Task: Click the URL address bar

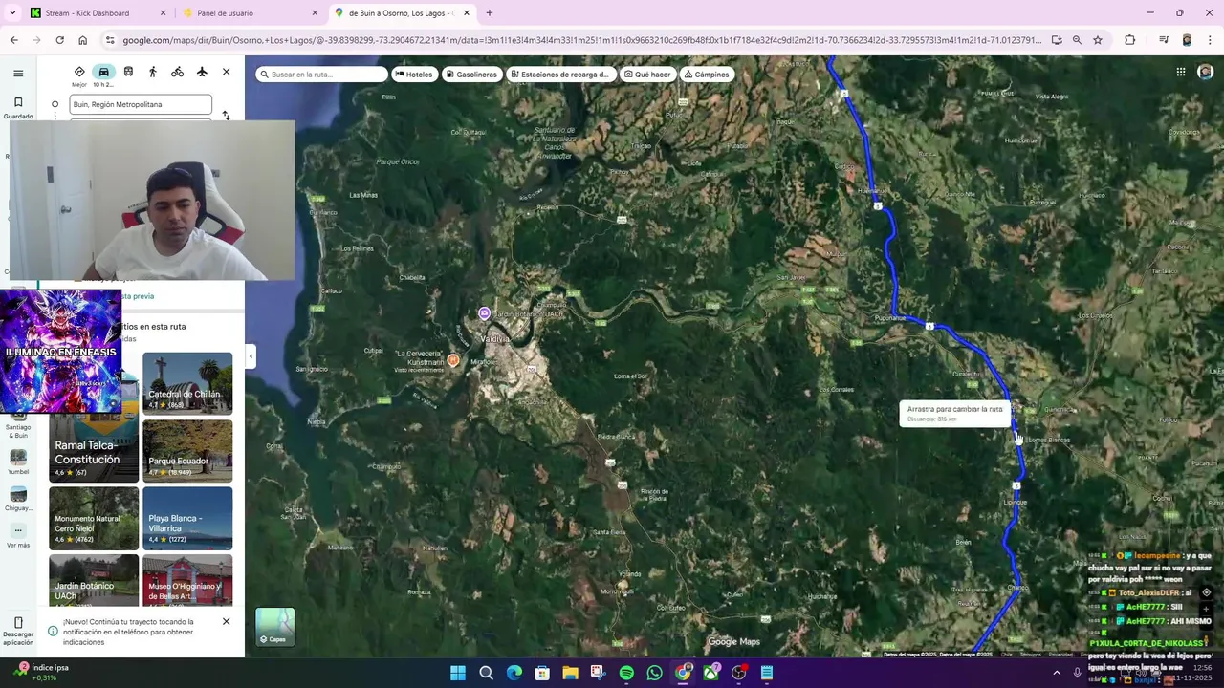Action: tap(581, 40)
